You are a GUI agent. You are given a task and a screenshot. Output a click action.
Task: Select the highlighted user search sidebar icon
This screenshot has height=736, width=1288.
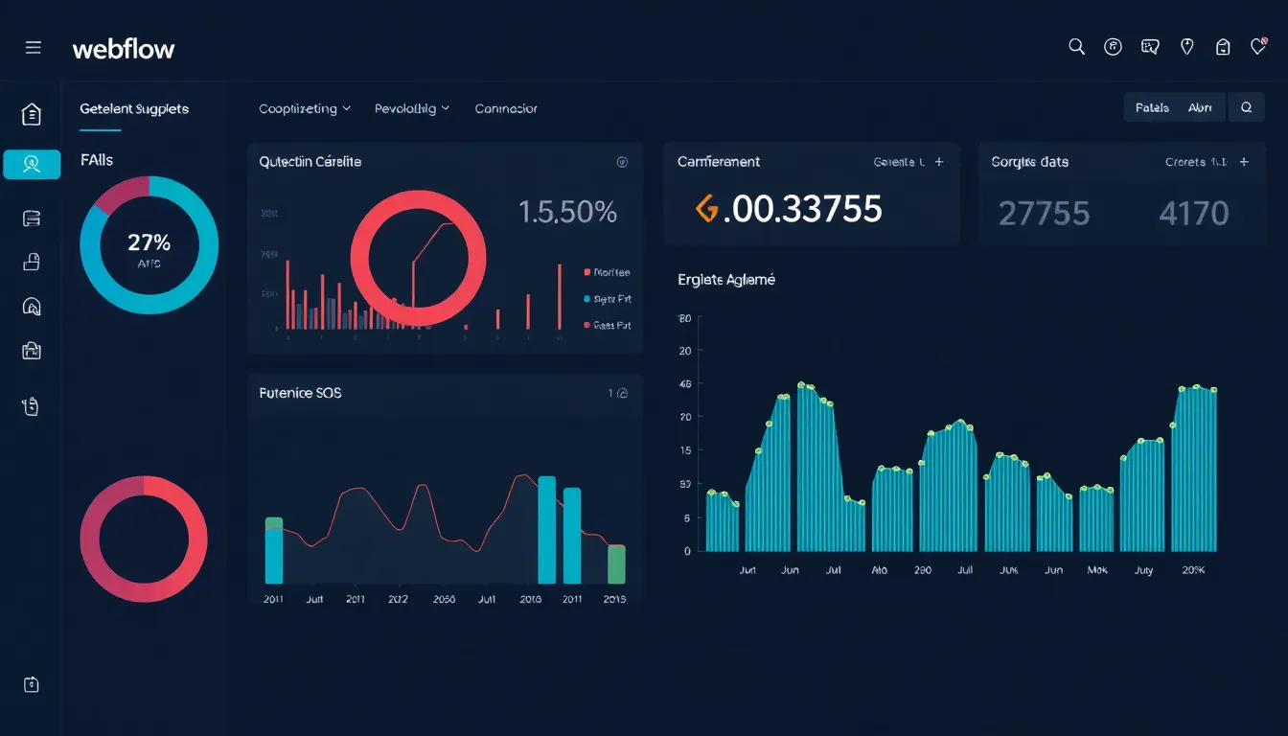(32, 164)
